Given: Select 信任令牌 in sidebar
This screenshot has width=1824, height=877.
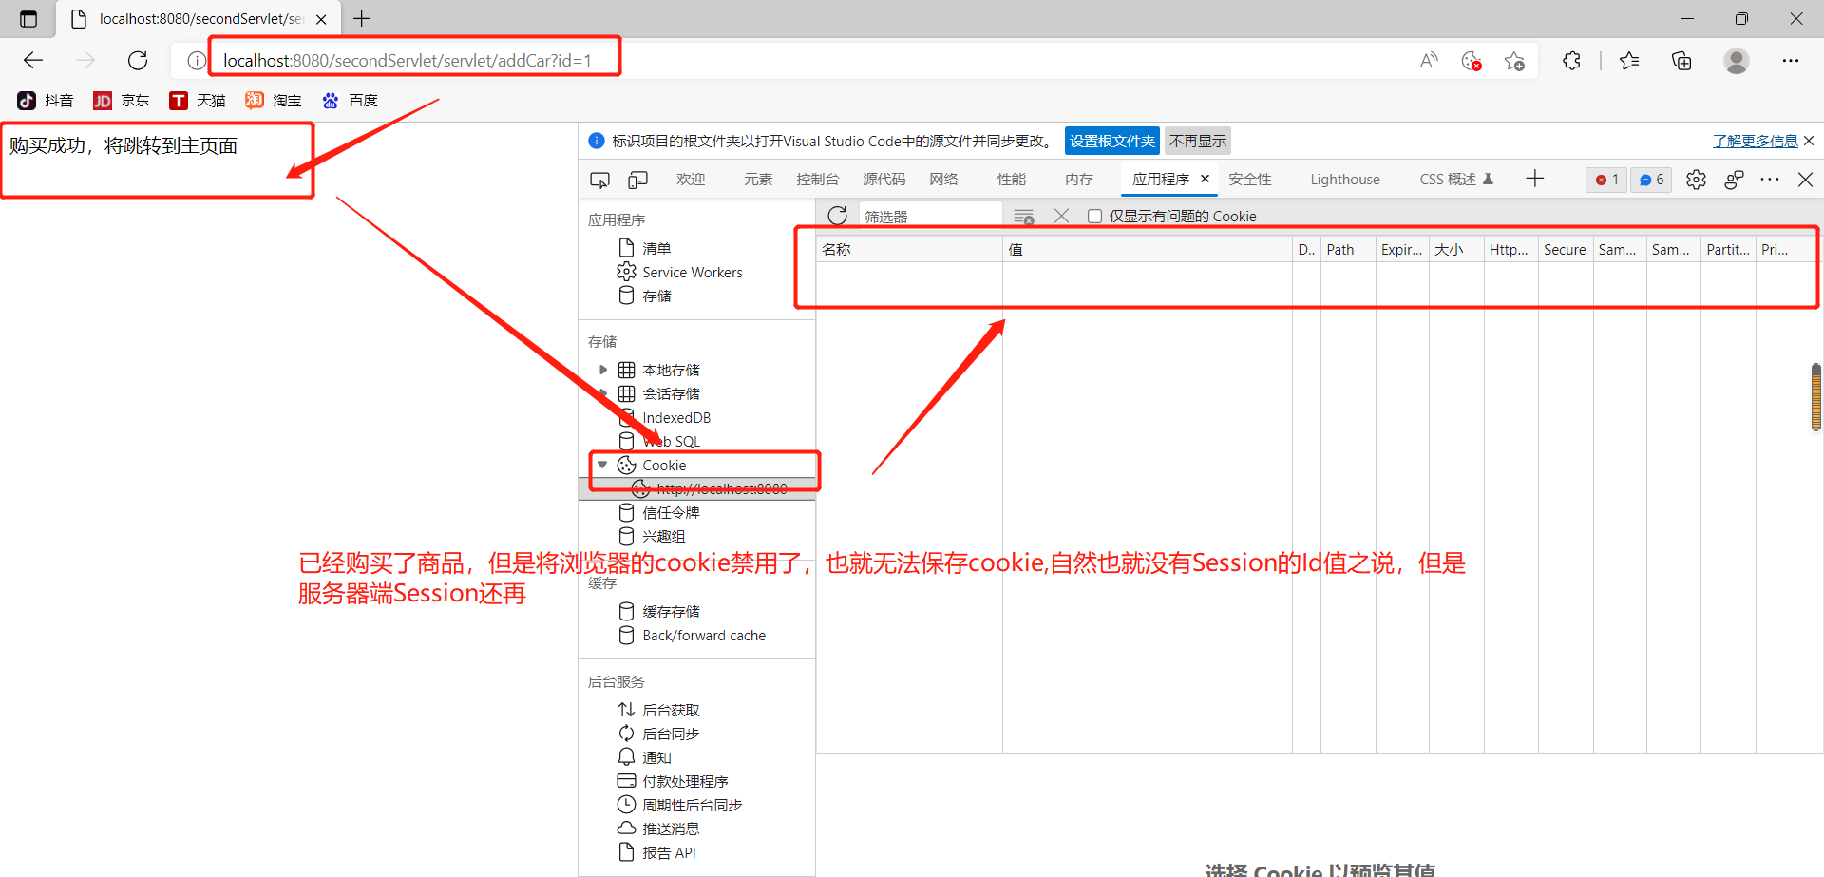Looking at the screenshot, I should coord(671,512).
